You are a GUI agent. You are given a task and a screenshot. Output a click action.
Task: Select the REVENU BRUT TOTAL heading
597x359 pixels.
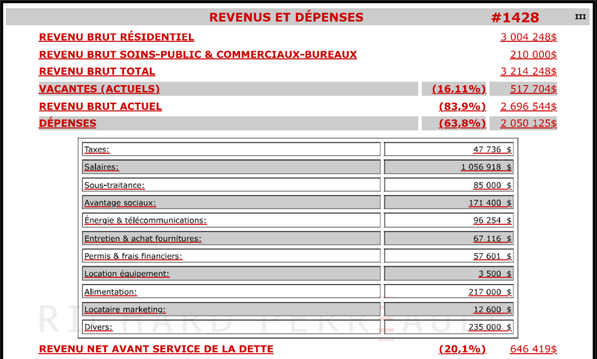click(97, 72)
